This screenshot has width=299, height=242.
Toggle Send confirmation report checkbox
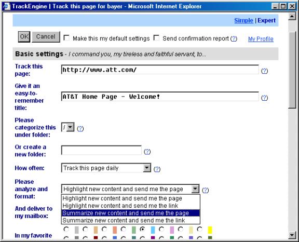pos(156,38)
